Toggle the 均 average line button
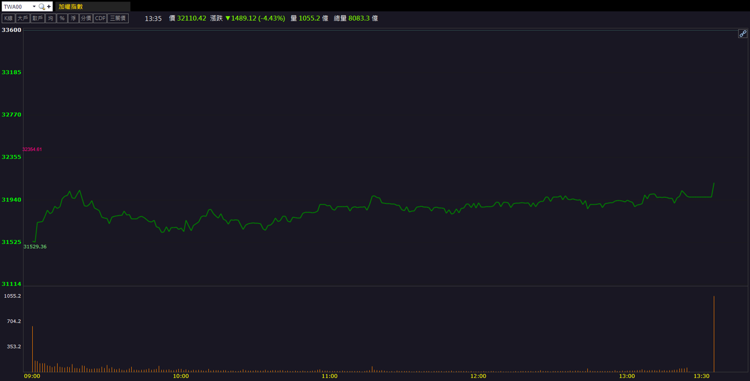 coord(51,19)
